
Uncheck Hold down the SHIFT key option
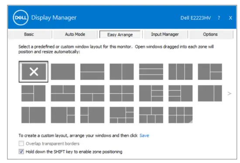[x=21, y=152]
